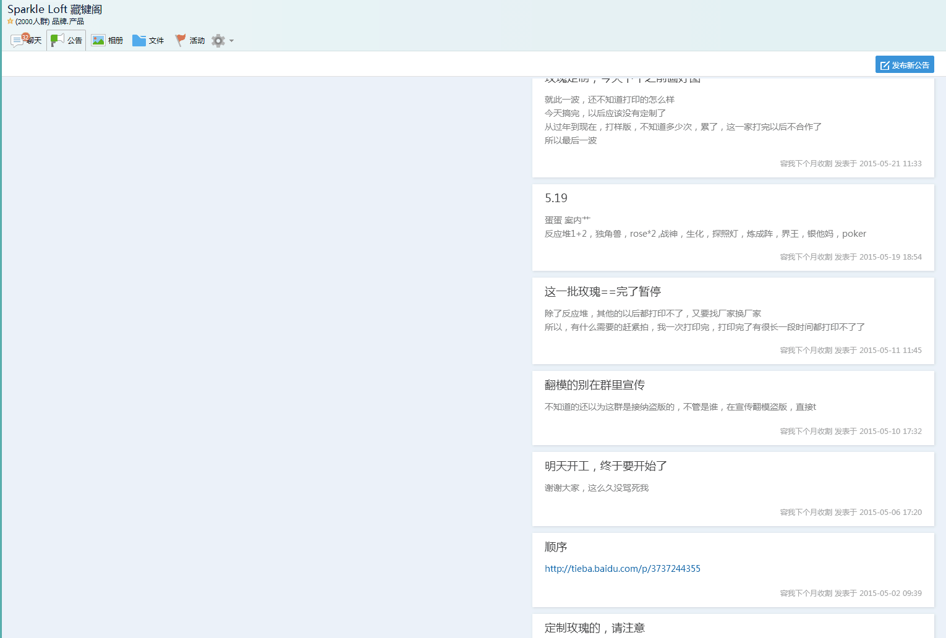Open the 翻模的别在群里宣传 announcement
Screen dimensions: 946x638
pyautogui.click(x=594, y=385)
